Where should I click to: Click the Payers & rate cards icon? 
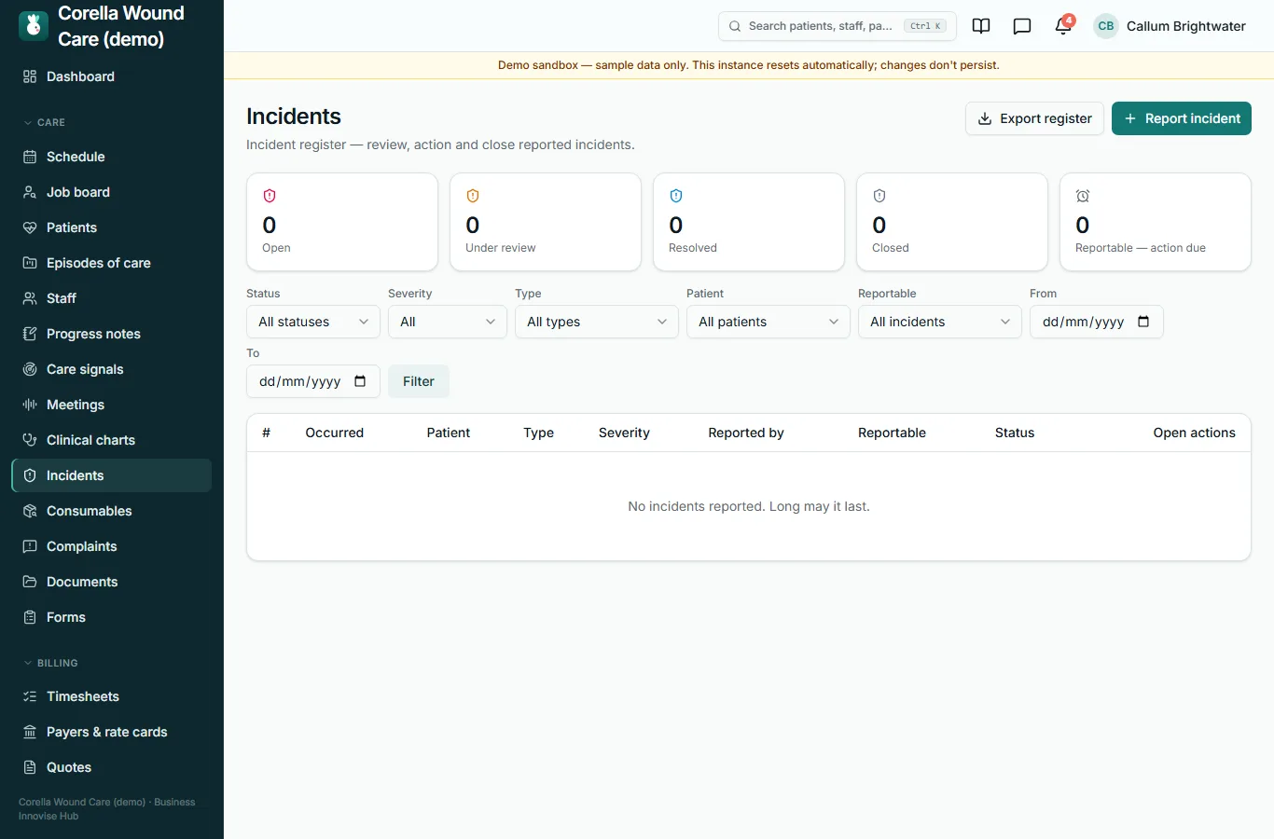30,732
